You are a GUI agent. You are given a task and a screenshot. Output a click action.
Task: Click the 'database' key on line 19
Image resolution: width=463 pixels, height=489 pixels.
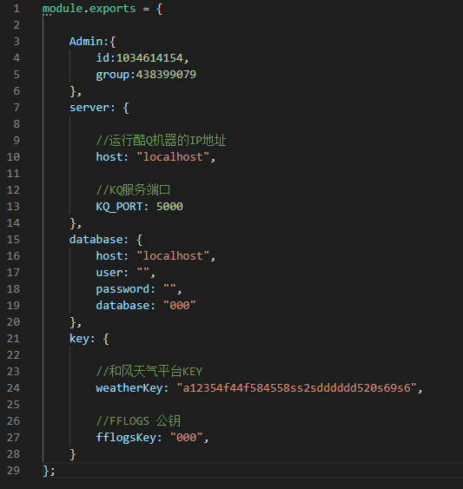click(122, 306)
